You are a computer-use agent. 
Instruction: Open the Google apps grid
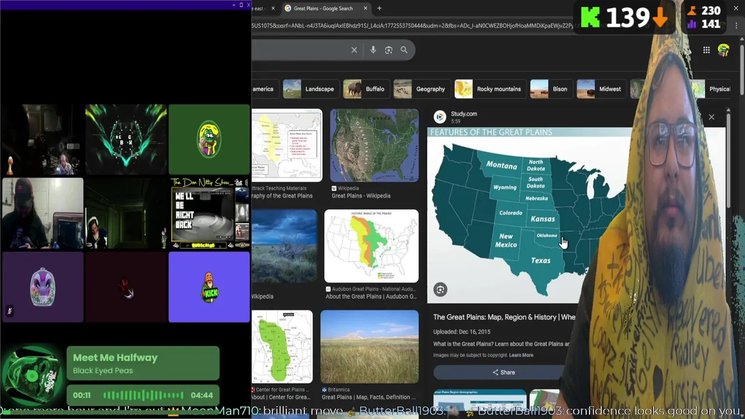[x=706, y=50]
